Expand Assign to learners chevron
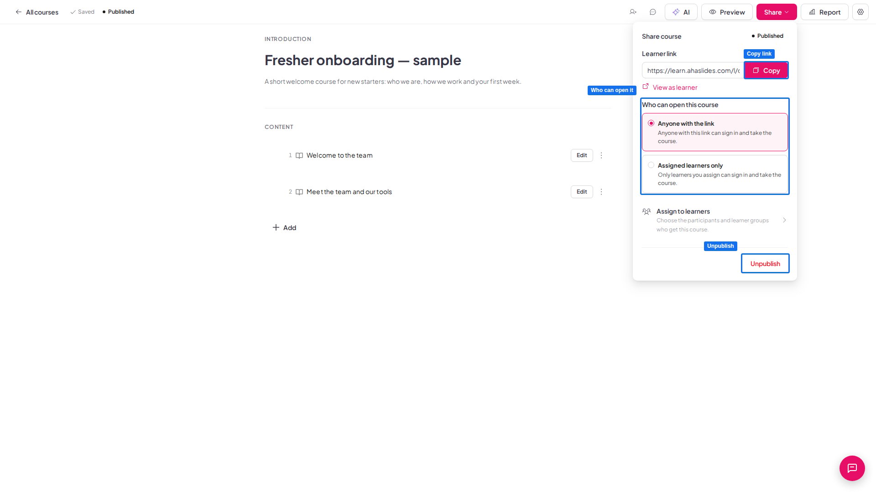The image size is (876, 492). click(x=784, y=220)
